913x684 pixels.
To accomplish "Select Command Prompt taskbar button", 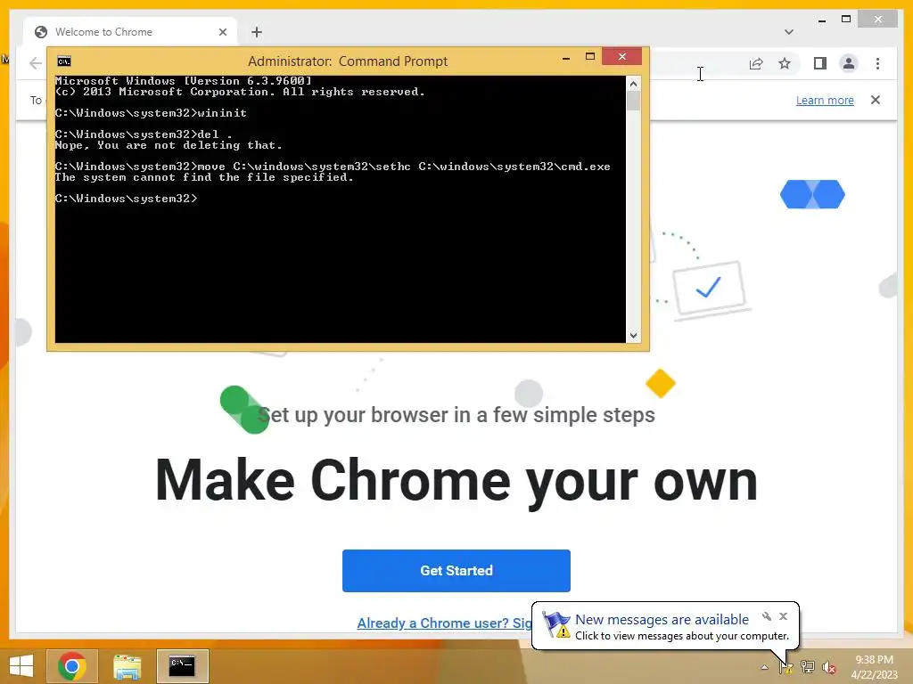I will (x=182, y=665).
